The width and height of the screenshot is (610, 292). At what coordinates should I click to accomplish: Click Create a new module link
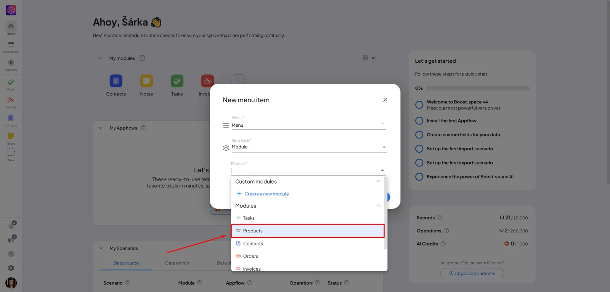(263, 194)
